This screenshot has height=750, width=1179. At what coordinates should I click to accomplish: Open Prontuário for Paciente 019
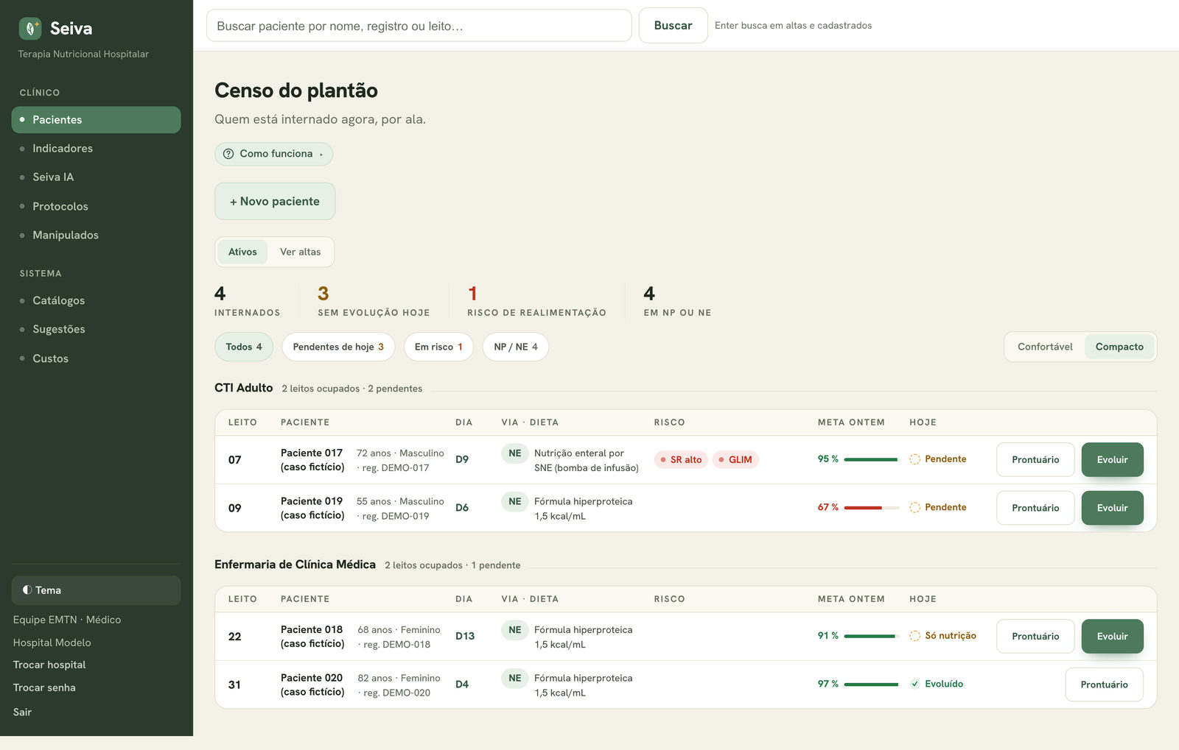1035,508
